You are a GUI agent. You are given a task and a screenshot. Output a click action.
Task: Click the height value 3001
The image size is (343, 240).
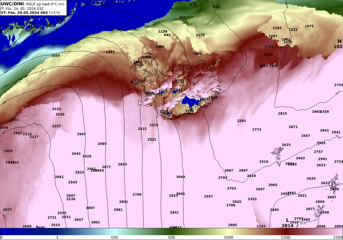coord(96,222)
